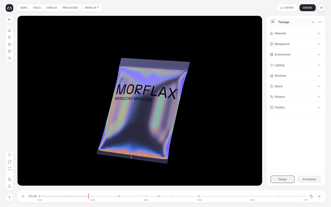Select the t-shirt apparel category icon
Image resolution: width=331 pixels, height=207 pixels.
[x=9, y=37]
